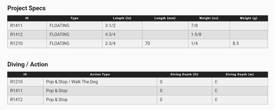
Task: Click R1412 in the Project Specs table
Action: (16, 35)
